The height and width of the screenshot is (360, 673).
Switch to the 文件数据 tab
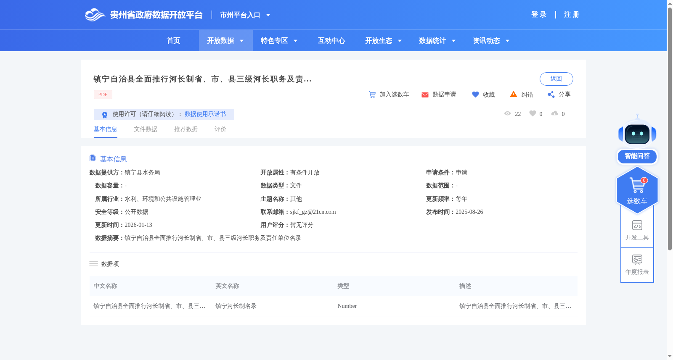click(x=146, y=129)
